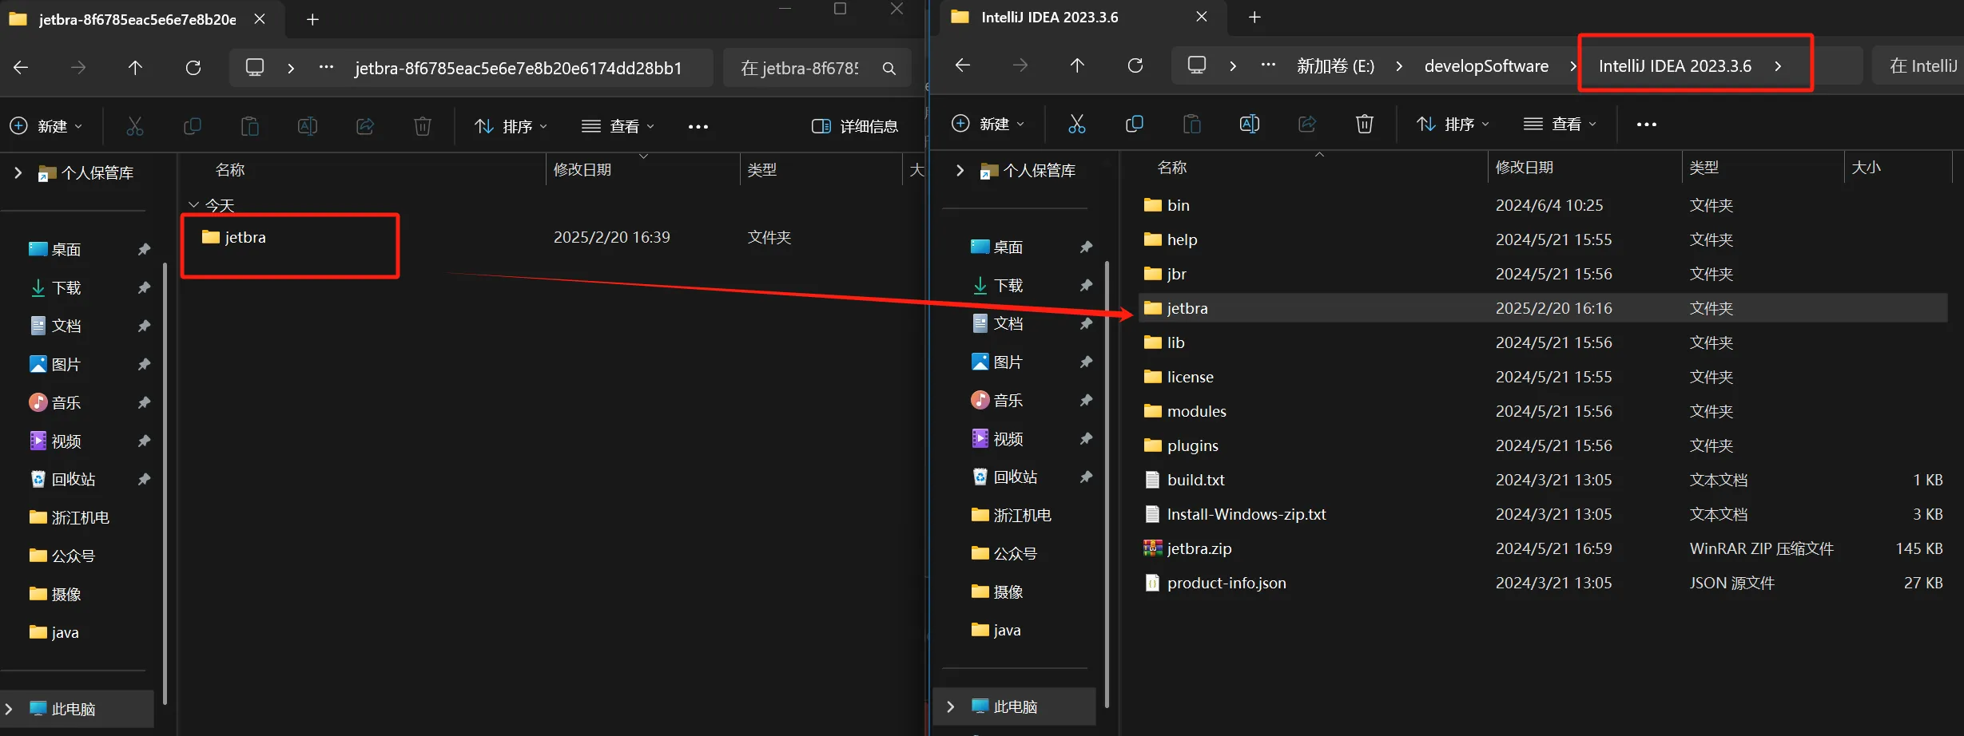Go up one level in IntelliJ IDEA window
This screenshot has height=736, width=1964.
click(x=1077, y=65)
